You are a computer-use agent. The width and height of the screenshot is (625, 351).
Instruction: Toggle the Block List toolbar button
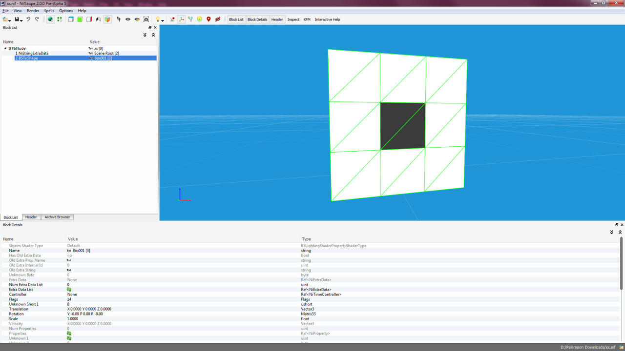coord(236,19)
